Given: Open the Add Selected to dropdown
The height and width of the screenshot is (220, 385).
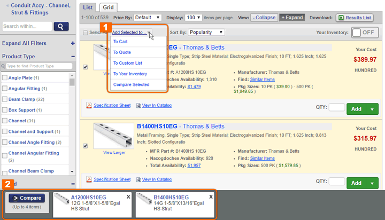Looking at the screenshot, I should pos(131,33).
